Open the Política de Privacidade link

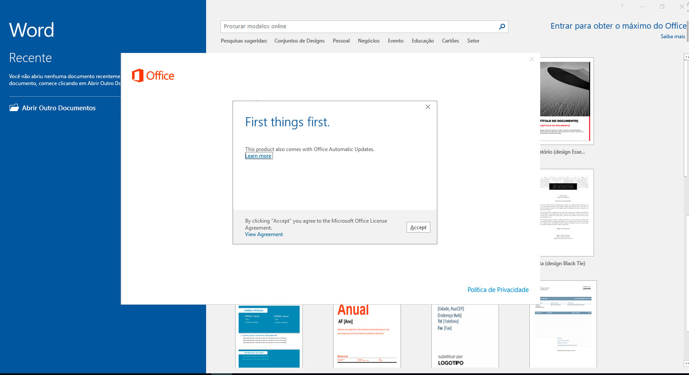(498, 289)
